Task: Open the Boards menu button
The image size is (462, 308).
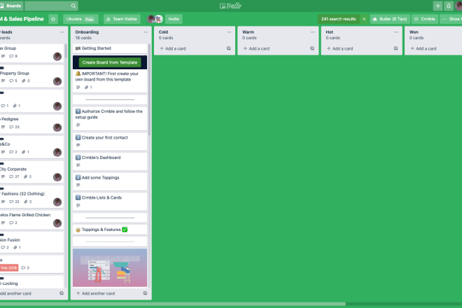Action: pos(11,6)
